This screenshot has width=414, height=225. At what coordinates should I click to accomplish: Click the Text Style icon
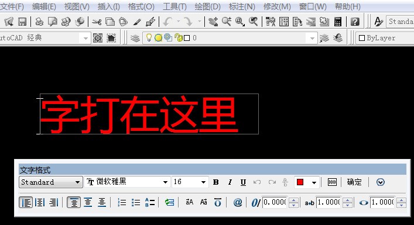pyautogui.click(x=379, y=22)
